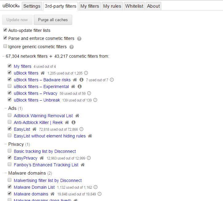Viewport: 223px width, 201px height.
Task: Enable Malvertising filter list by Disconnect checkbox
Action: pos(10,180)
